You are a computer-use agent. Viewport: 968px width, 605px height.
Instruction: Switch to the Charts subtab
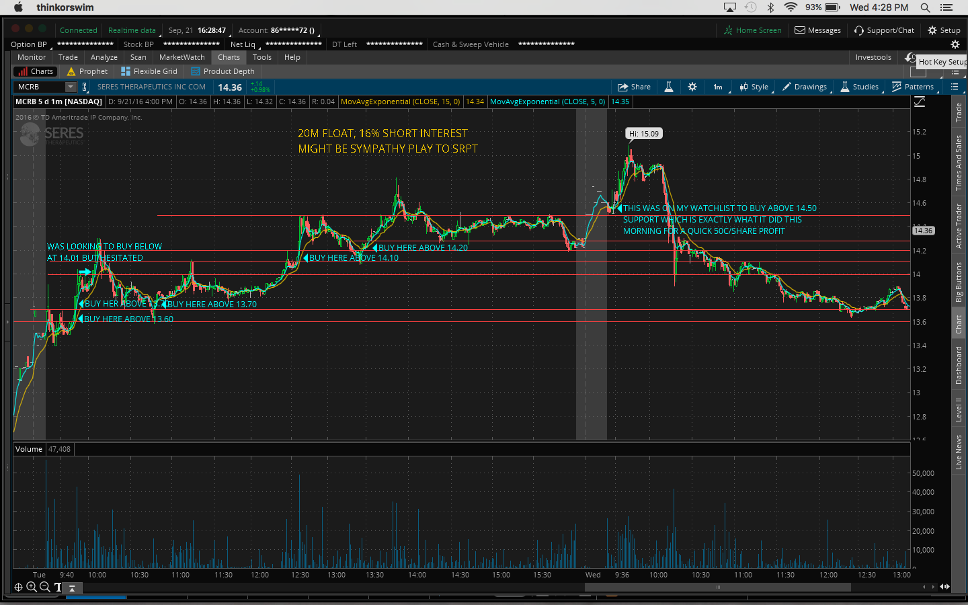[x=35, y=71]
